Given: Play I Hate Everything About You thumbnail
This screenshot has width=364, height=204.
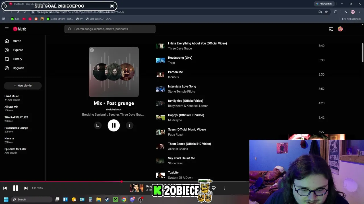Looking at the screenshot, I should click(160, 46).
